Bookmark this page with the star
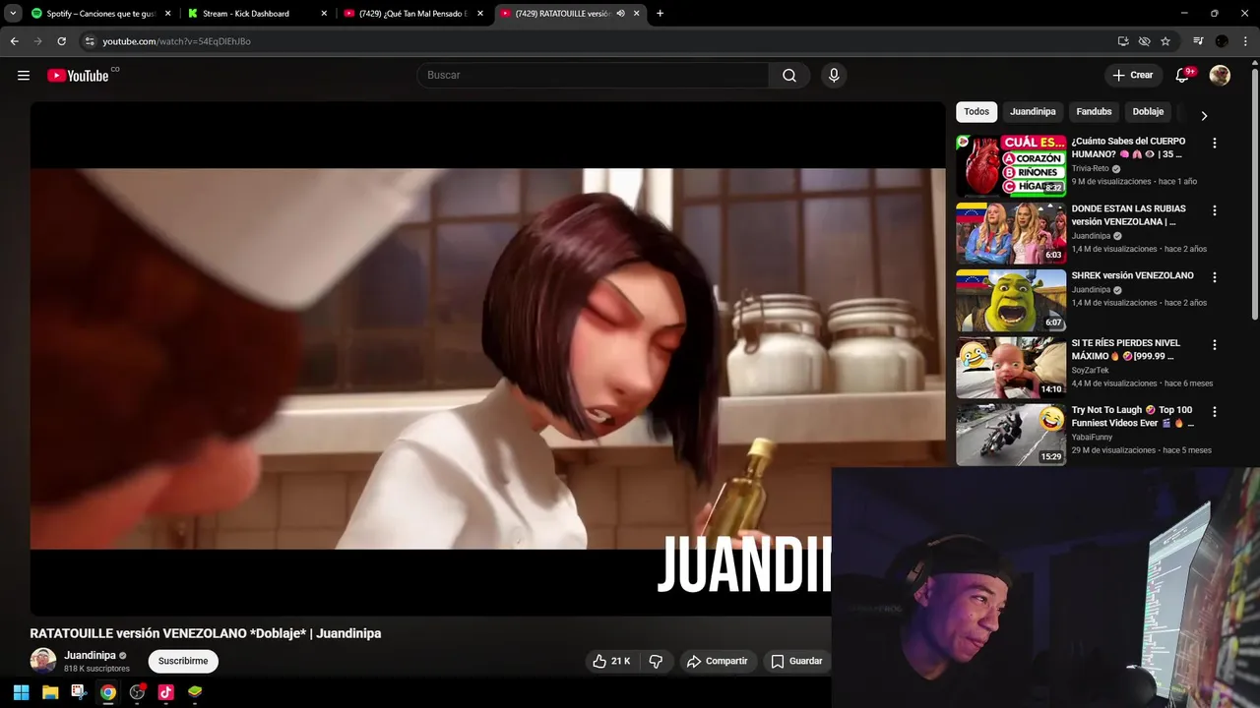This screenshot has height=708, width=1260. tap(1165, 41)
